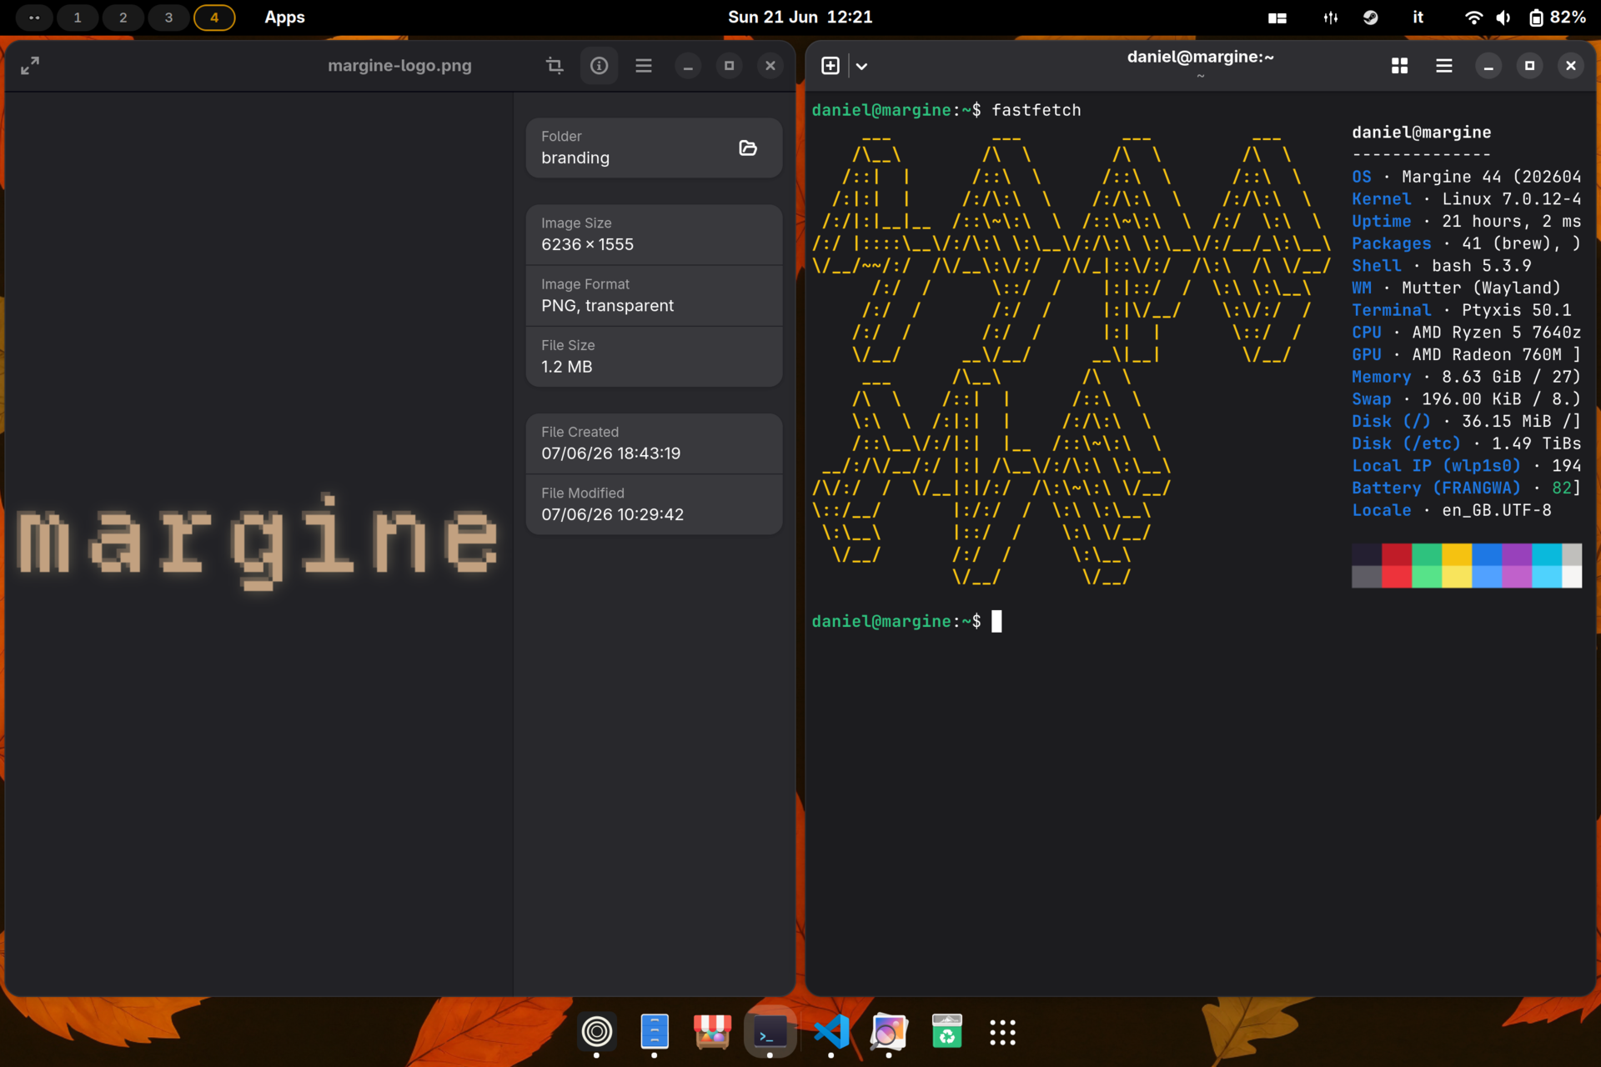Screen dimensions: 1601x1067
Task: Show all apps grid in dock
Action: [1003, 1032]
